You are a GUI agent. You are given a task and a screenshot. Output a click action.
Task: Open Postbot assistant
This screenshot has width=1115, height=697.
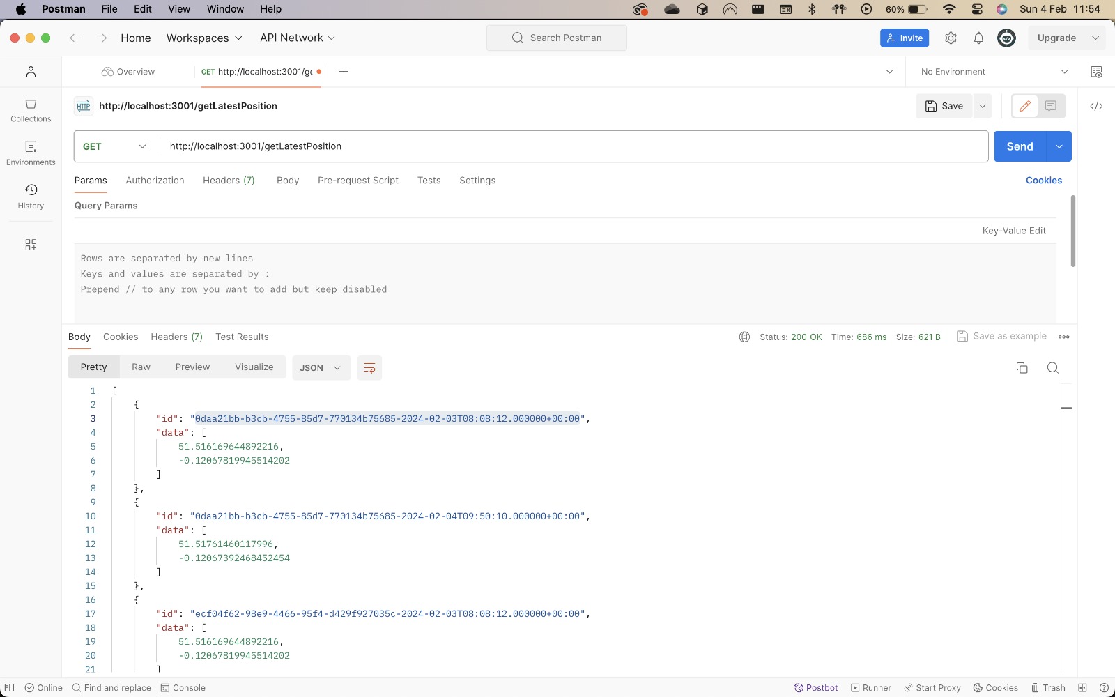816,688
